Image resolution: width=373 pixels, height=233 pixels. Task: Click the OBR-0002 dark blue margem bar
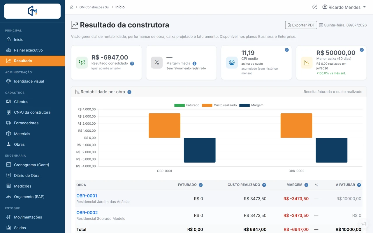332,150
